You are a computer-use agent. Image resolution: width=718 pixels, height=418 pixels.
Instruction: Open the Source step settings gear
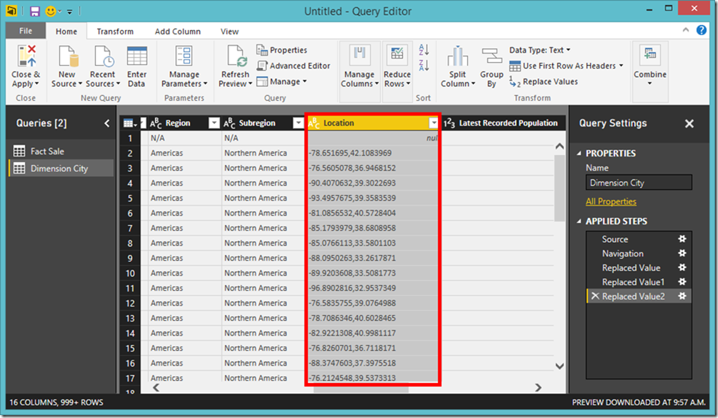click(682, 239)
